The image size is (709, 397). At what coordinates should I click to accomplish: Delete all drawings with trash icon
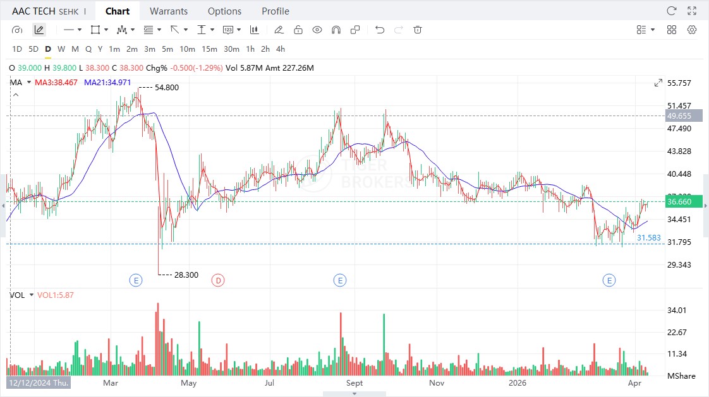point(418,30)
